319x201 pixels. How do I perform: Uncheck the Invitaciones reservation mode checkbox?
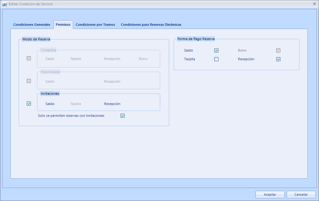click(29, 104)
